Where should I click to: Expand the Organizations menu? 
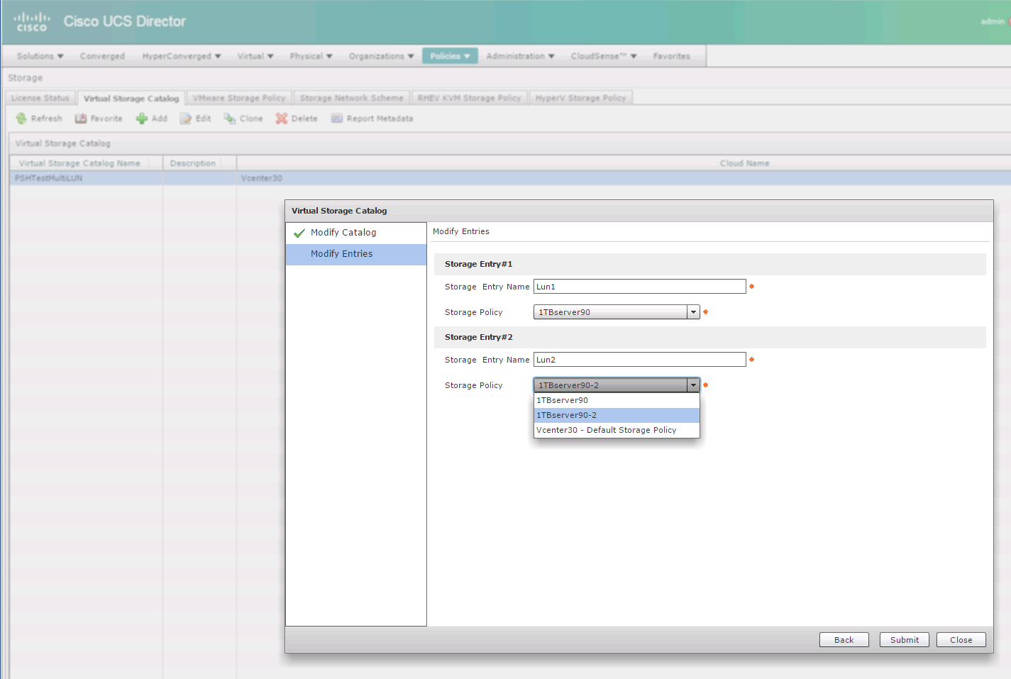381,56
